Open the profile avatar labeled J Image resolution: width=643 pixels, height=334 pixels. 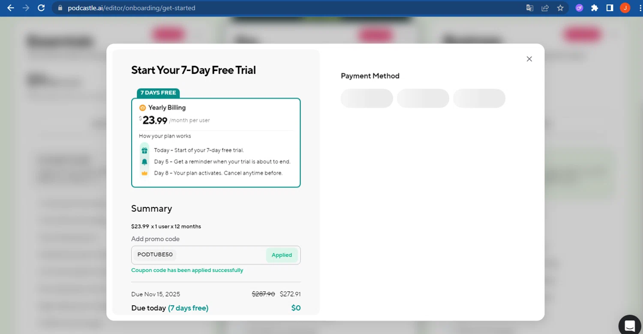[625, 8]
